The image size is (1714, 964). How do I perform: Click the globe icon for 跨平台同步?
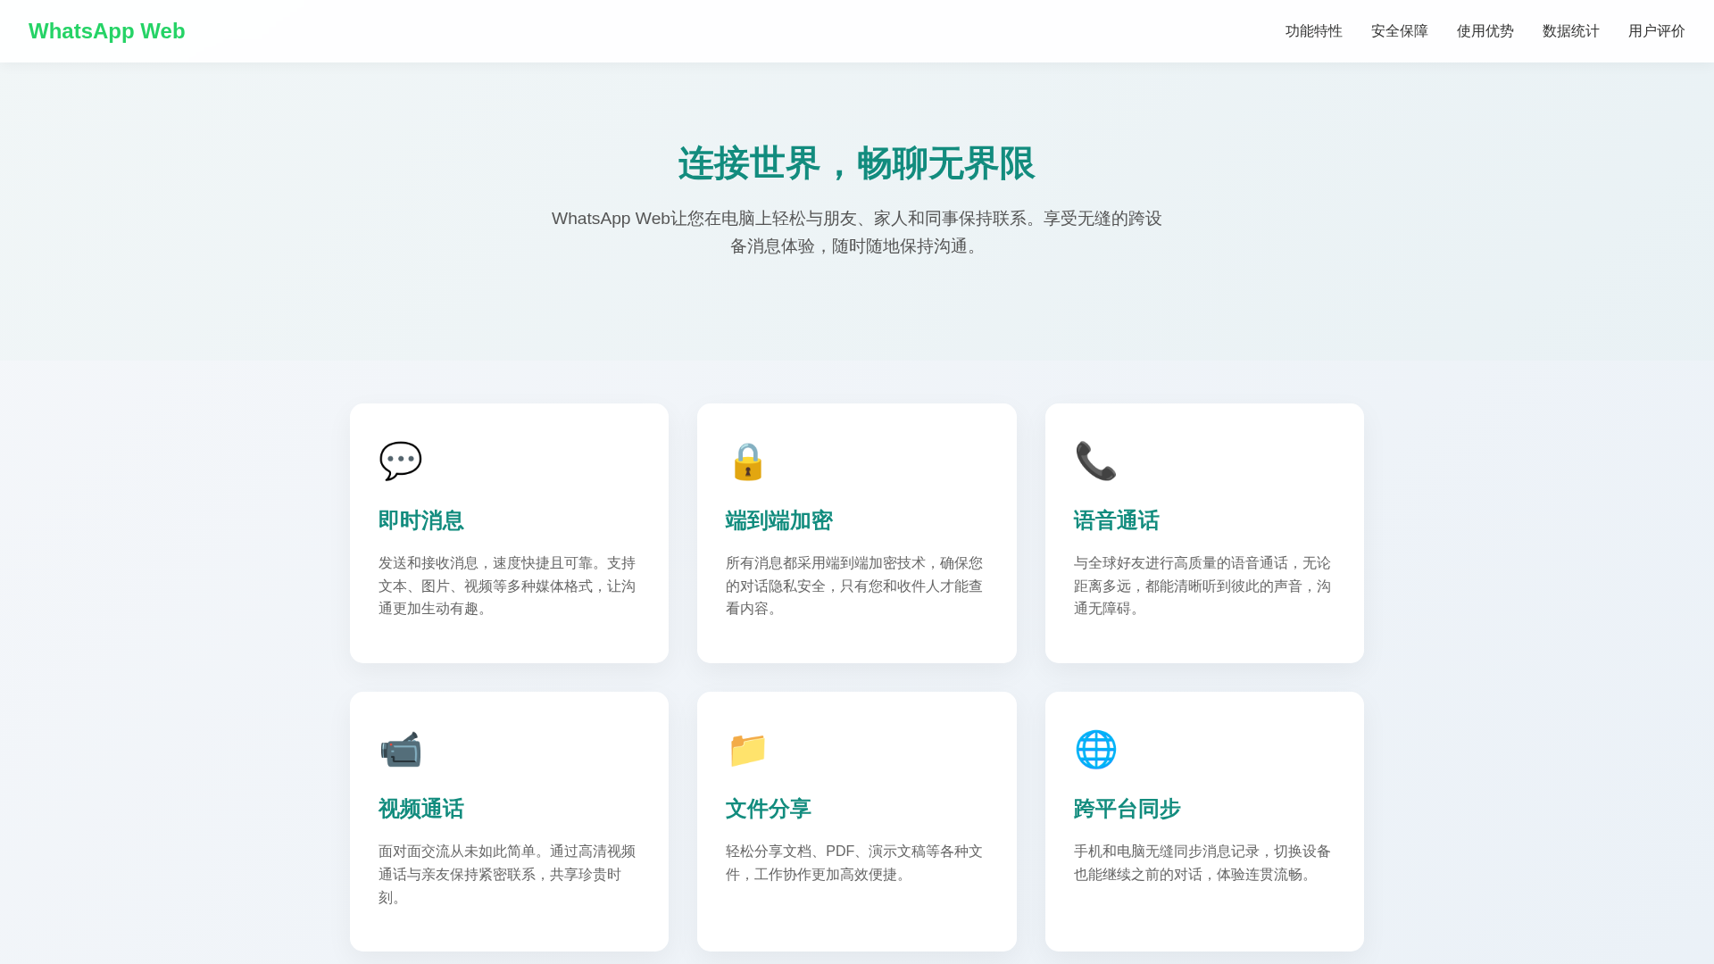pos(1095,749)
